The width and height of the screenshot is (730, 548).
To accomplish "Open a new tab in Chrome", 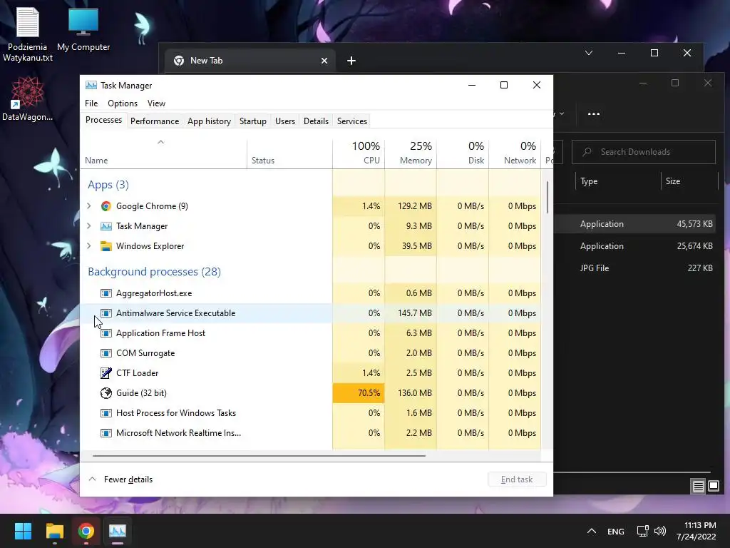I will pyautogui.click(x=351, y=61).
